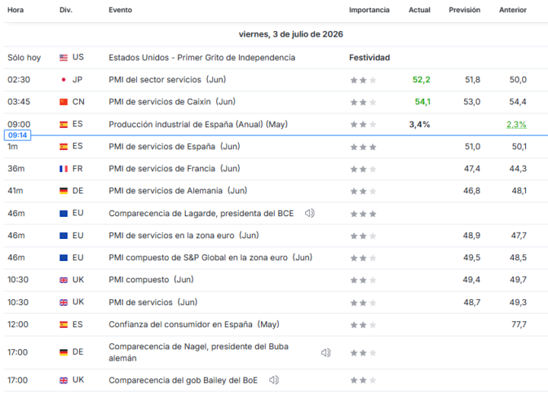Click the France flag icon beside FR
548x398 pixels.
(x=63, y=169)
